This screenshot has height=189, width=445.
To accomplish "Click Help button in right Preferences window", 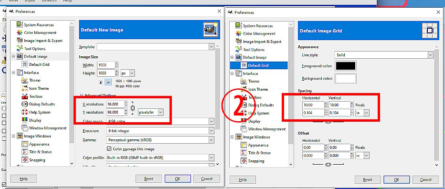I will click(243, 179).
